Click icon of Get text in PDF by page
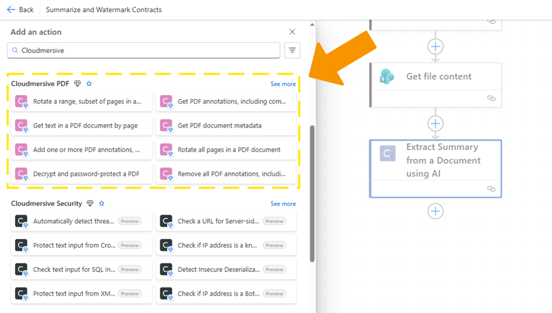Screen dimensions: 552x313 (x=22, y=125)
